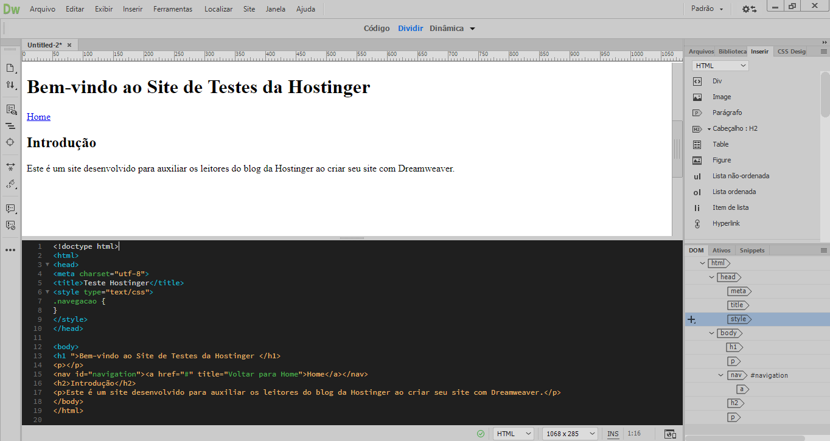Open the HTML category dropdown in Insert panel
Screen dimensions: 830x441
(720, 66)
